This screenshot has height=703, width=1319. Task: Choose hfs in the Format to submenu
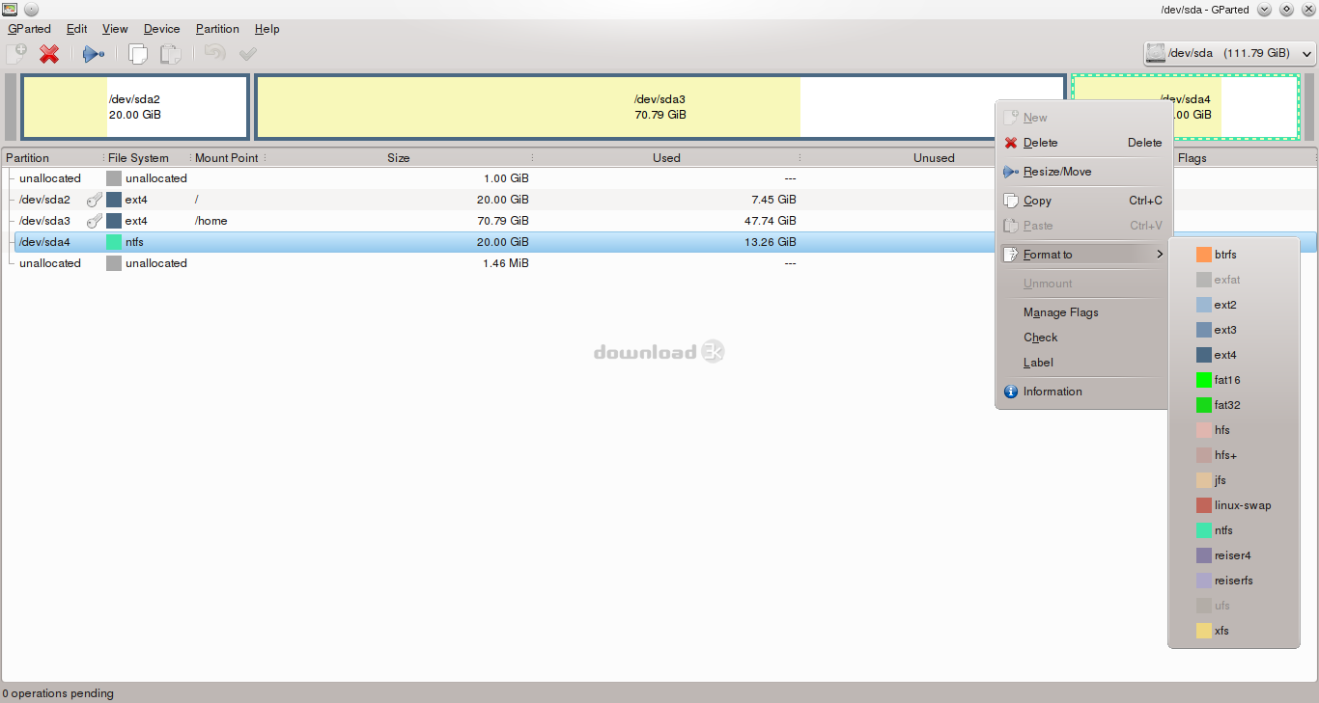[1233, 430]
